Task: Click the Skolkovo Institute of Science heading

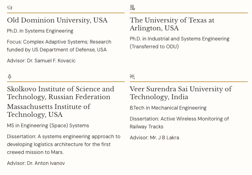Action: click(x=61, y=93)
